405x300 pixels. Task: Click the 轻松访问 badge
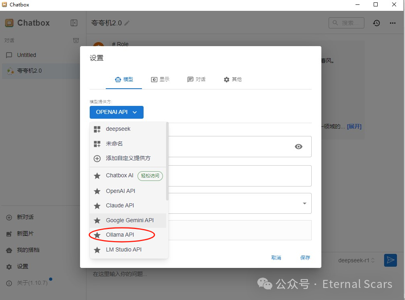150,176
